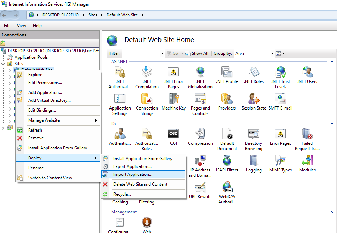Click the Show All button
The width and height of the screenshot is (337, 233).
click(x=196, y=53)
